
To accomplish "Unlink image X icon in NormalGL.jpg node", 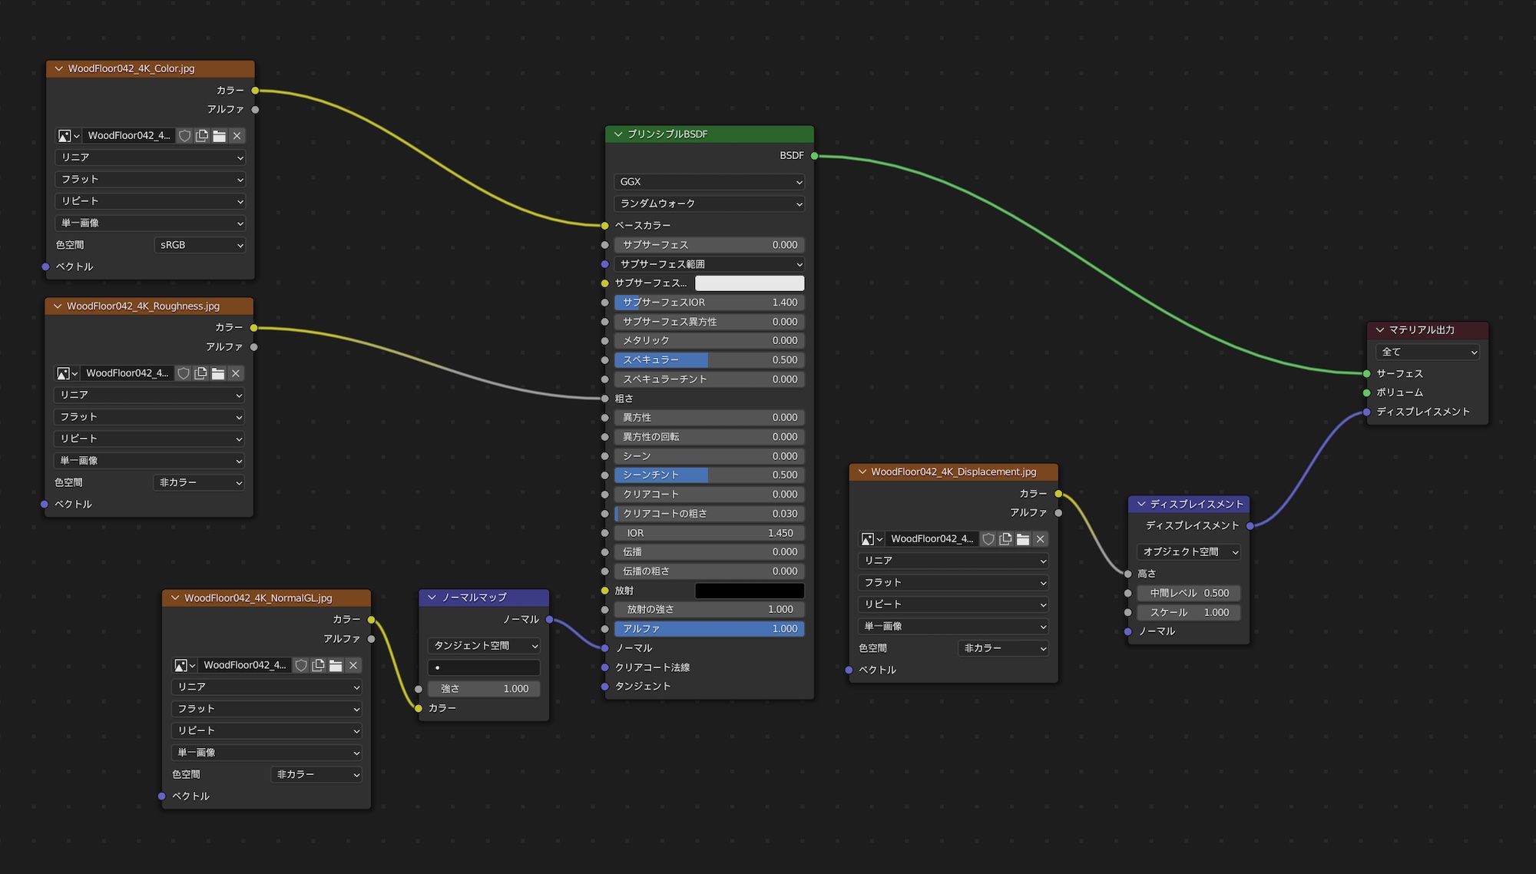I will 353,665.
